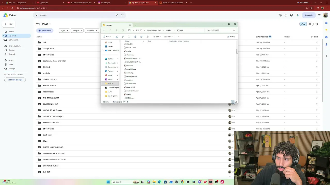The height and width of the screenshot is (185, 330).
Task: Open the Explorer New item dropdown
Action: [x=107, y=37]
